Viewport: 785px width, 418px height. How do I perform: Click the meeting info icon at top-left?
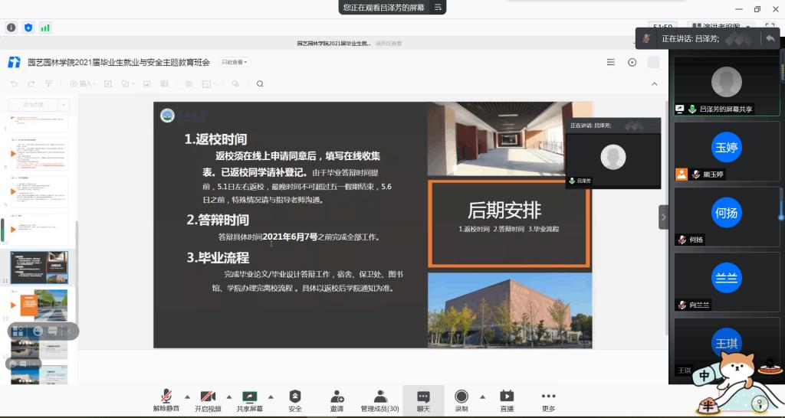coord(11,28)
